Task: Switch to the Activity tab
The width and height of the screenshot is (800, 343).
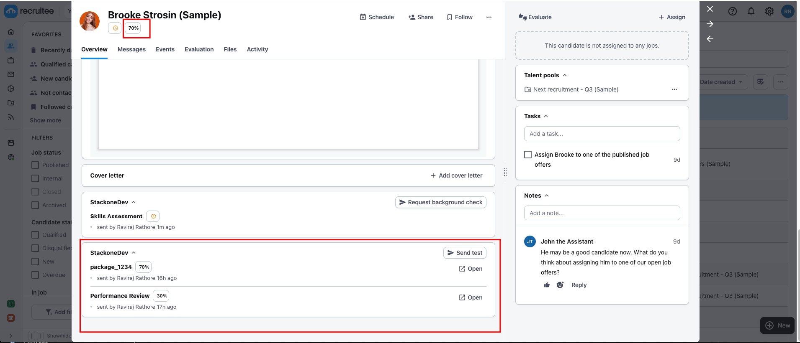Action: coord(257,49)
